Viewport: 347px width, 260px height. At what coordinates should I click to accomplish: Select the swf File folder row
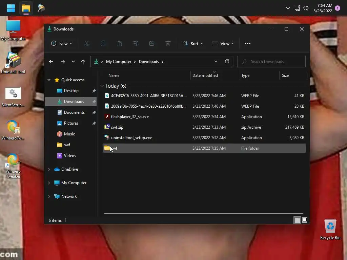click(x=204, y=148)
